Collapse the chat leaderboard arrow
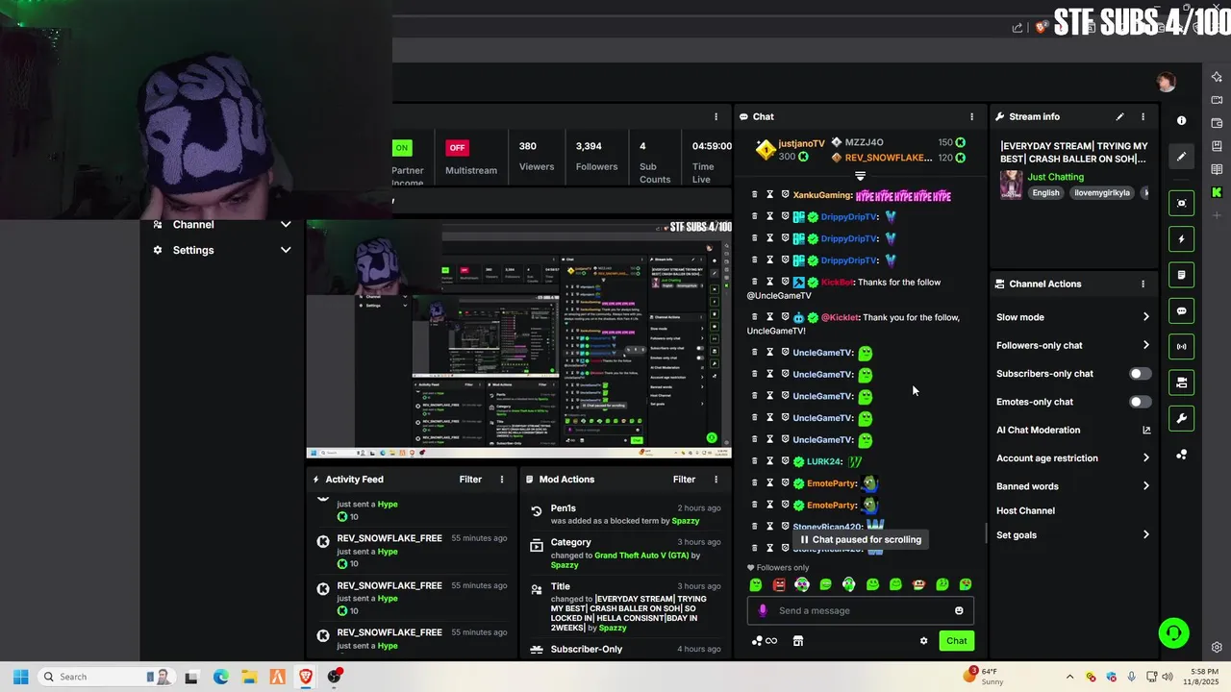The height and width of the screenshot is (692, 1231). click(861, 176)
